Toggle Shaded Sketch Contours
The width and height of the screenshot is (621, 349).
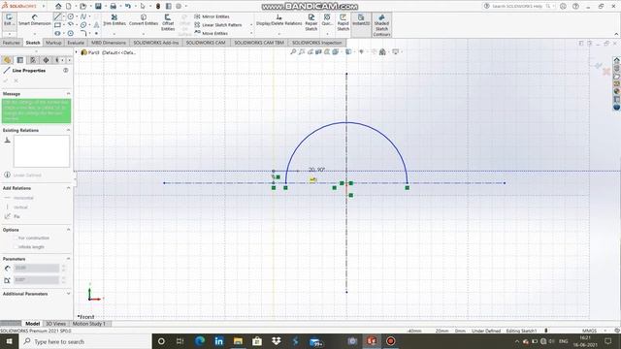381,25
